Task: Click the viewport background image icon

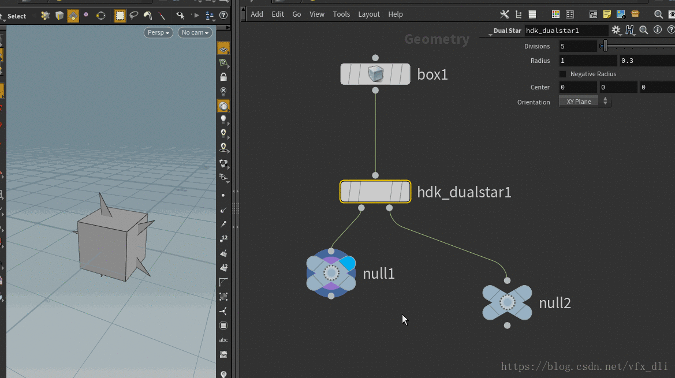Action: tap(223, 354)
